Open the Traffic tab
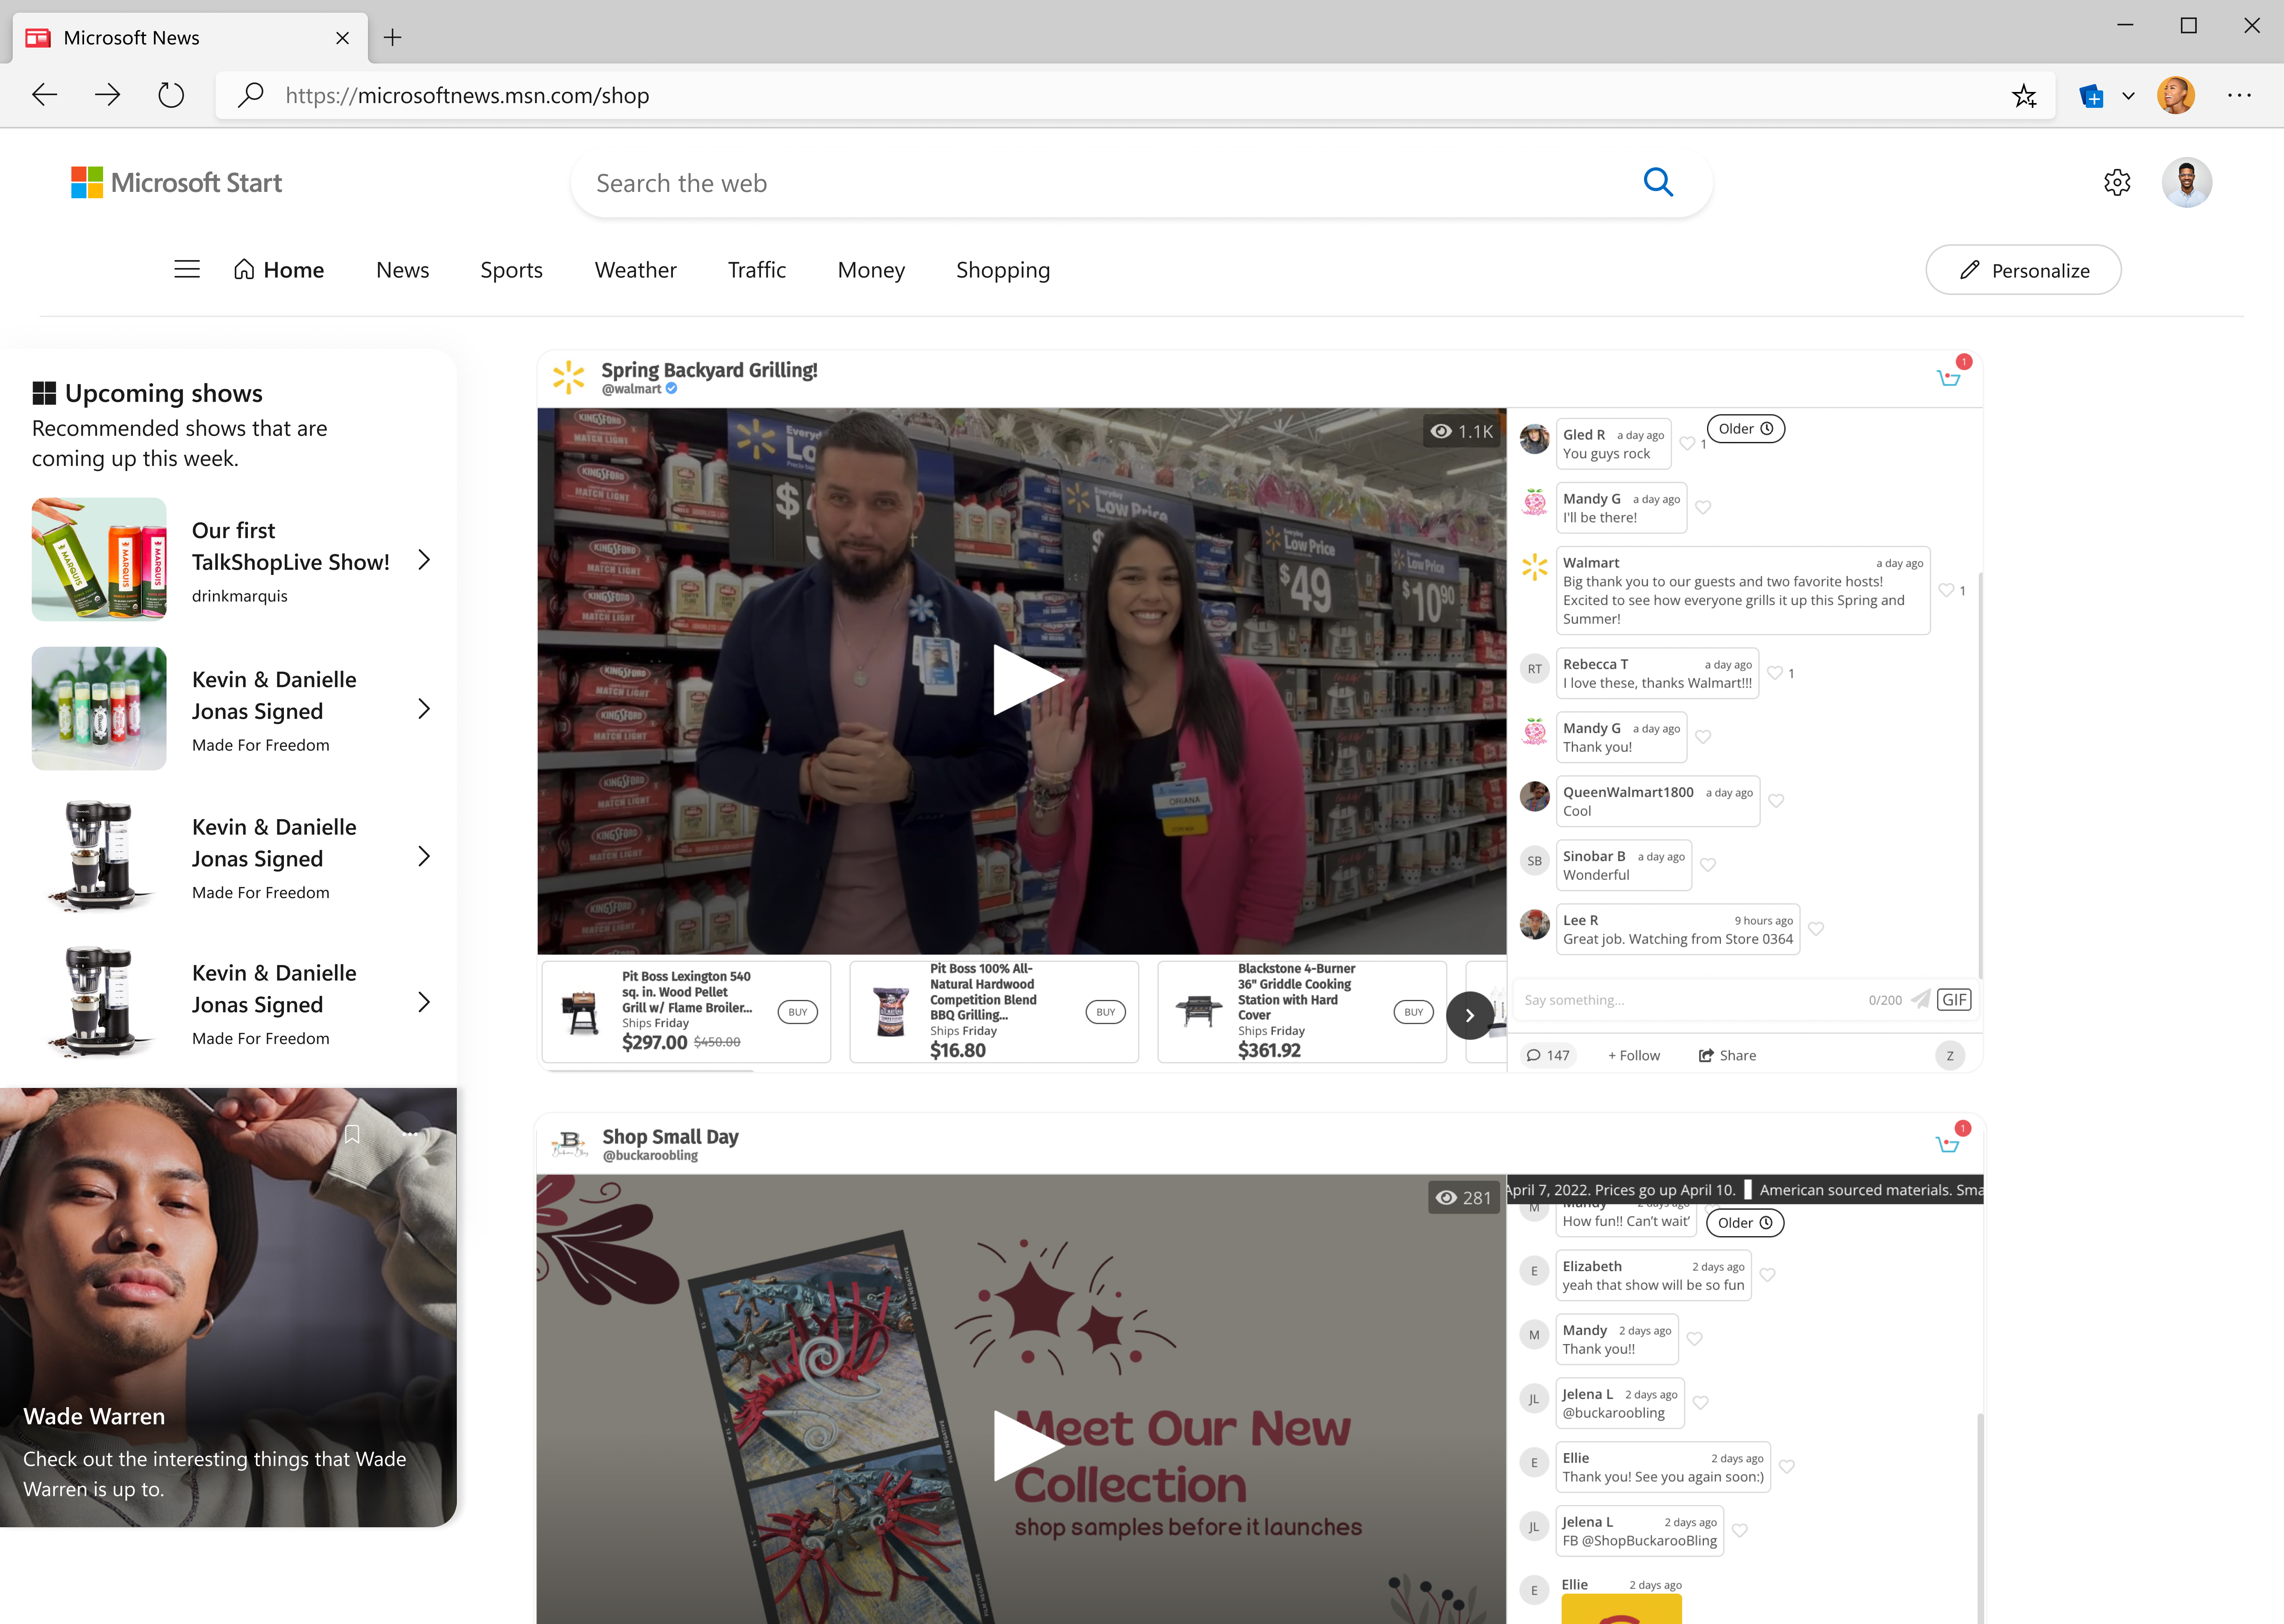 pyautogui.click(x=757, y=270)
